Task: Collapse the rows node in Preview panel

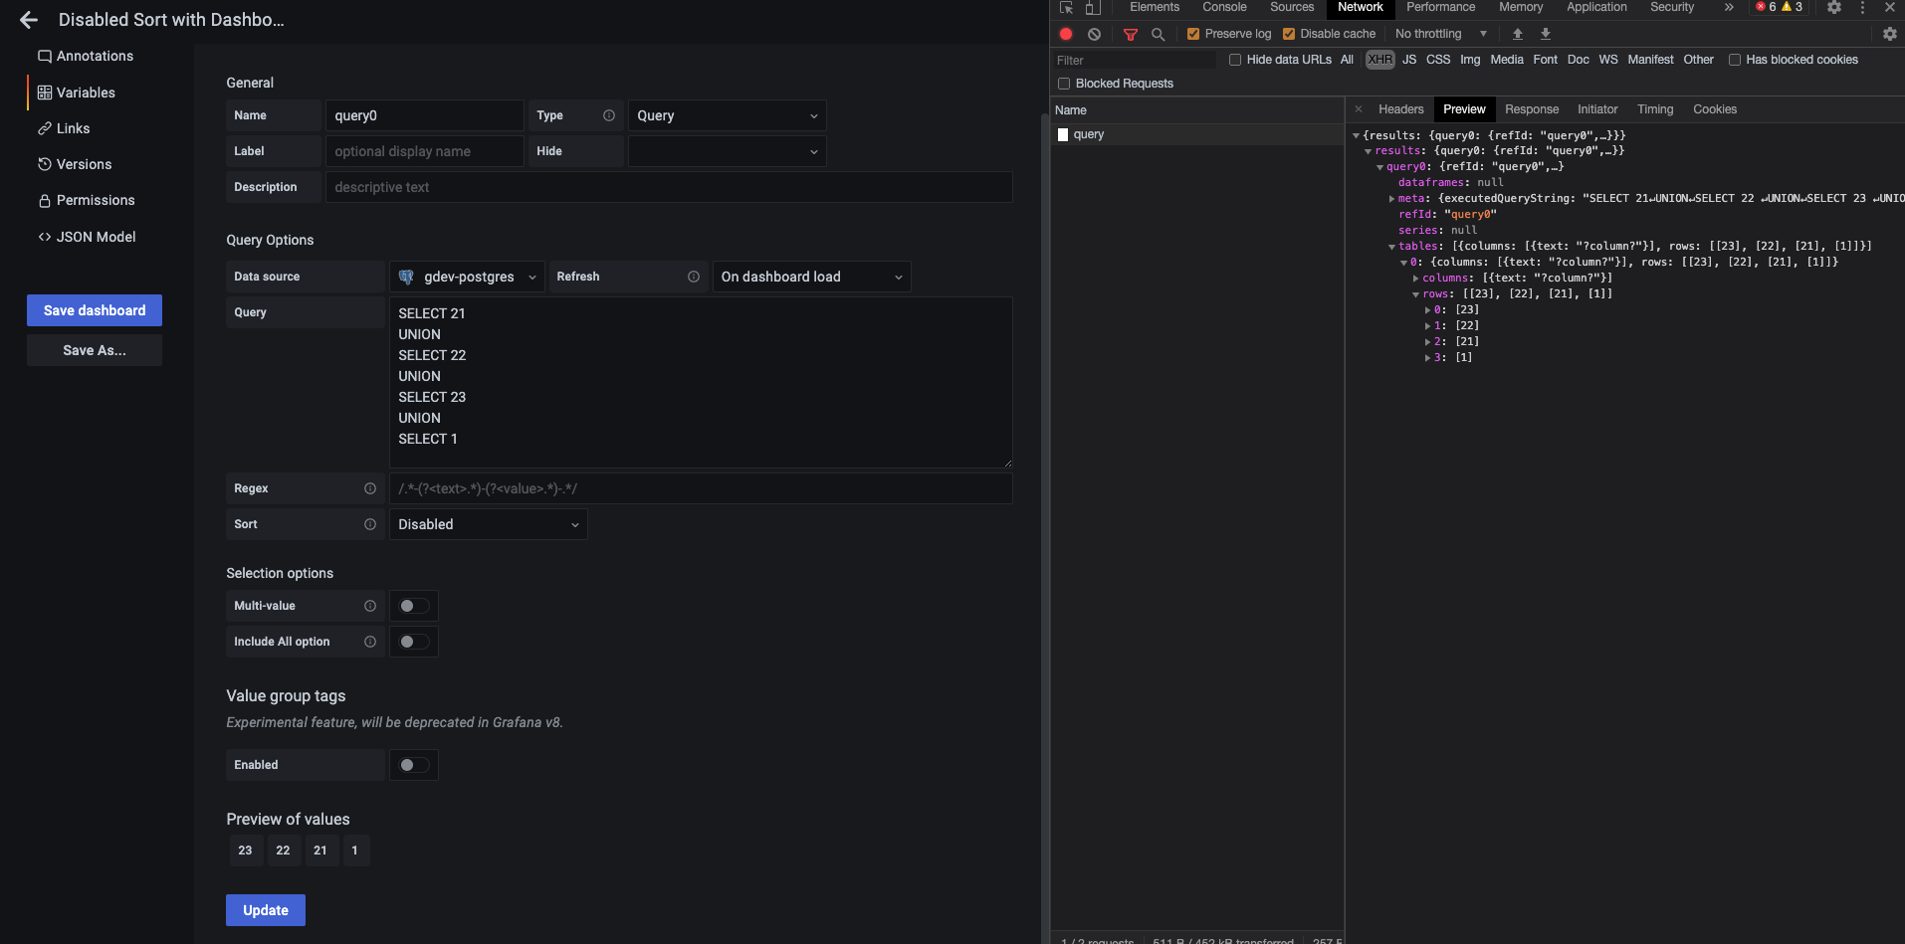Action: click(x=1417, y=293)
